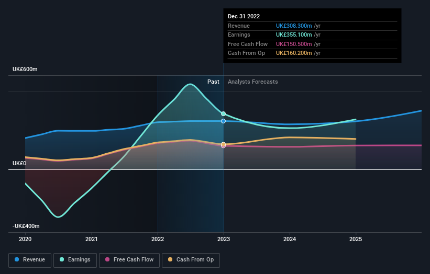Select the Earnings data point at 2023
Viewport: 430px width, 274px height.
coord(224,113)
